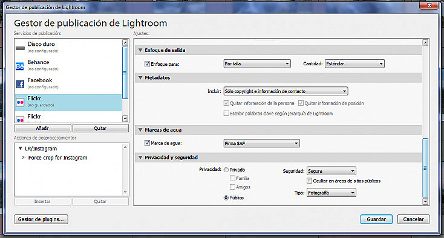This screenshot has height=238, width=444.
Task: Collapse the Privacidad y seguridad section
Action: (x=140, y=158)
